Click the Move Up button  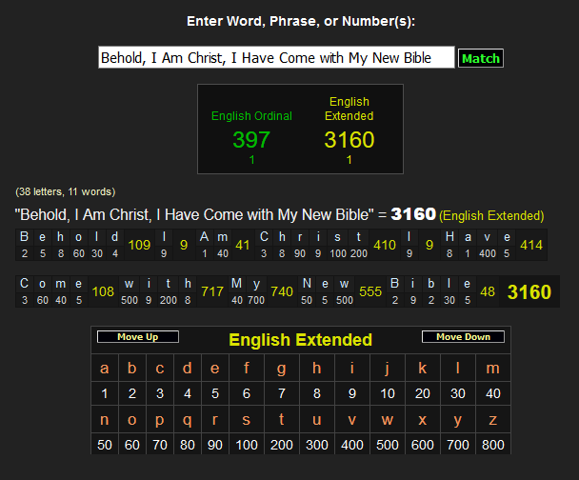coord(138,337)
